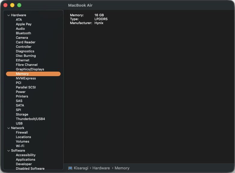Select Storage in the Hardware list

click(x=22, y=114)
